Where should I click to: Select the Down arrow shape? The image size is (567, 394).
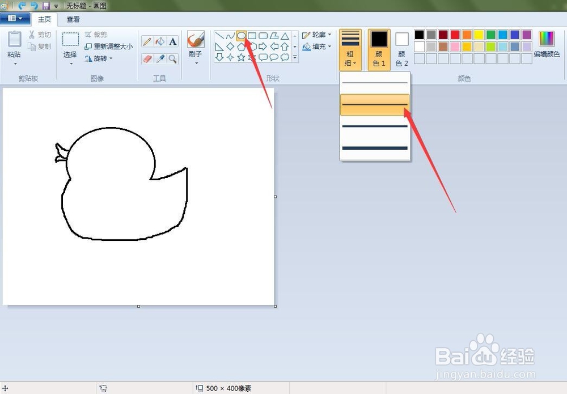(x=219, y=57)
